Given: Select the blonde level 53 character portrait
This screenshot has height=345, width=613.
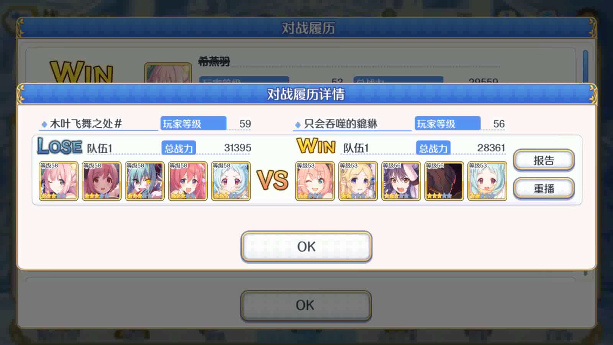Looking at the screenshot, I should 358,181.
